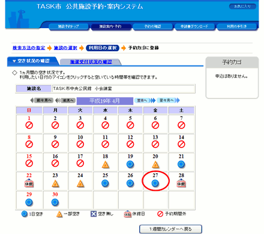Go back one month with 前月へ
This screenshot has height=234, width=264.
(x=65, y=100)
